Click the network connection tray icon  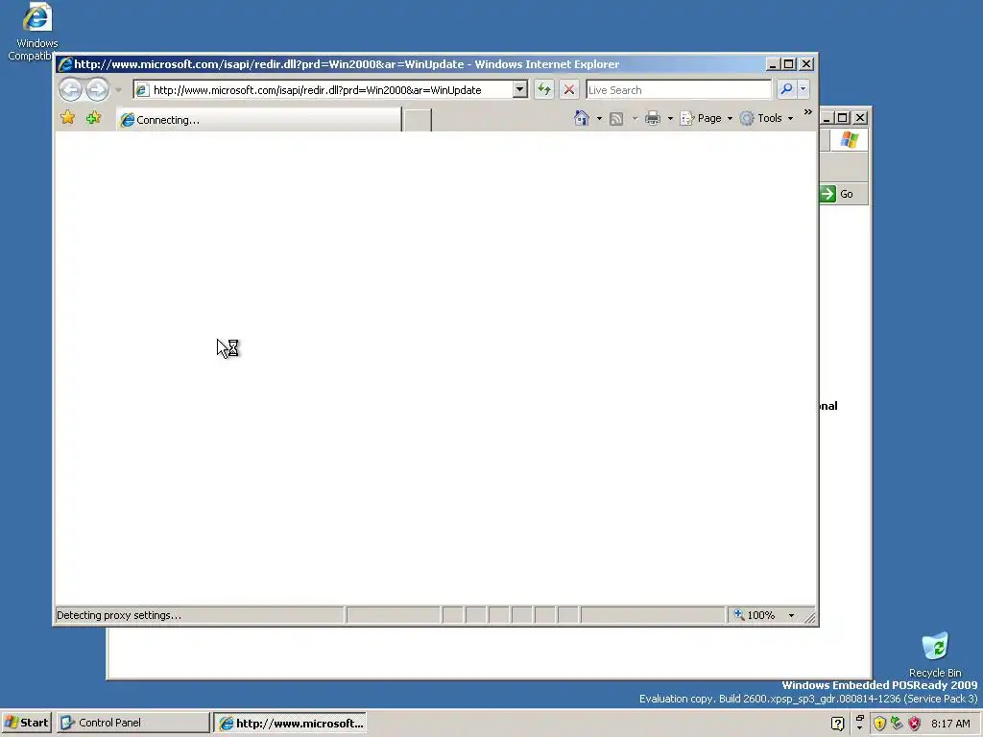(898, 724)
